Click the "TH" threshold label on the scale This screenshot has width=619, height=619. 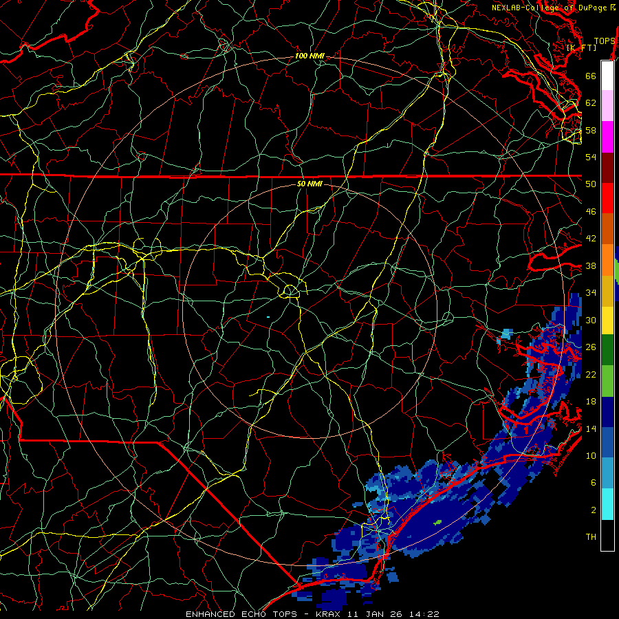pyautogui.click(x=591, y=537)
